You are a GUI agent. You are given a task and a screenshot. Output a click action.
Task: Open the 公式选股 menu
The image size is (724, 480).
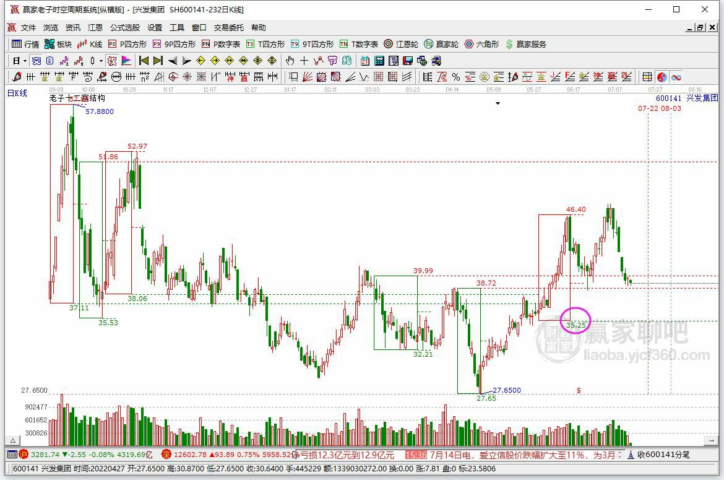coord(124,28)
